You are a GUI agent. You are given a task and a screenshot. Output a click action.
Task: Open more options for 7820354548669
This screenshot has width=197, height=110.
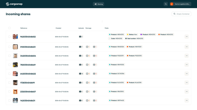point(187,65)
